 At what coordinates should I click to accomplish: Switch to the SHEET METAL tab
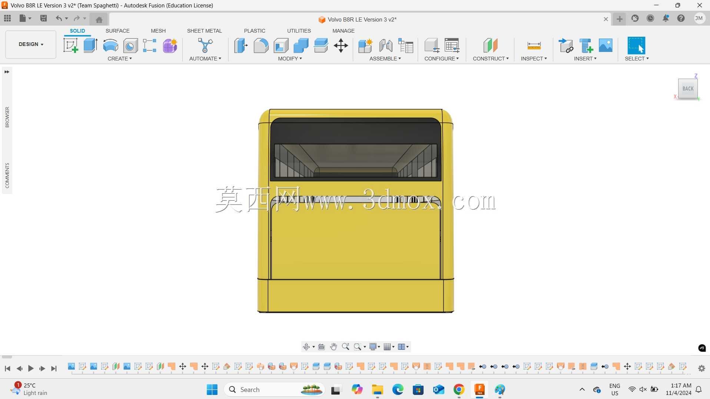tap(205, 31)
